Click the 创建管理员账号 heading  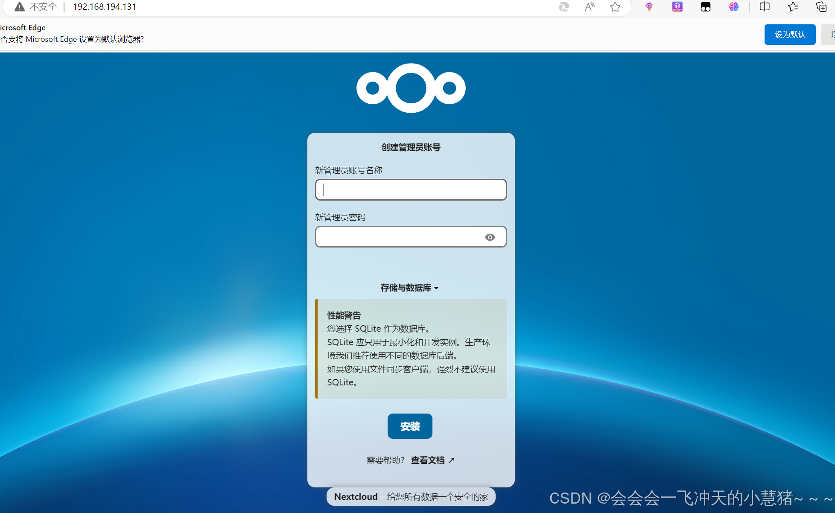[411, 147]
